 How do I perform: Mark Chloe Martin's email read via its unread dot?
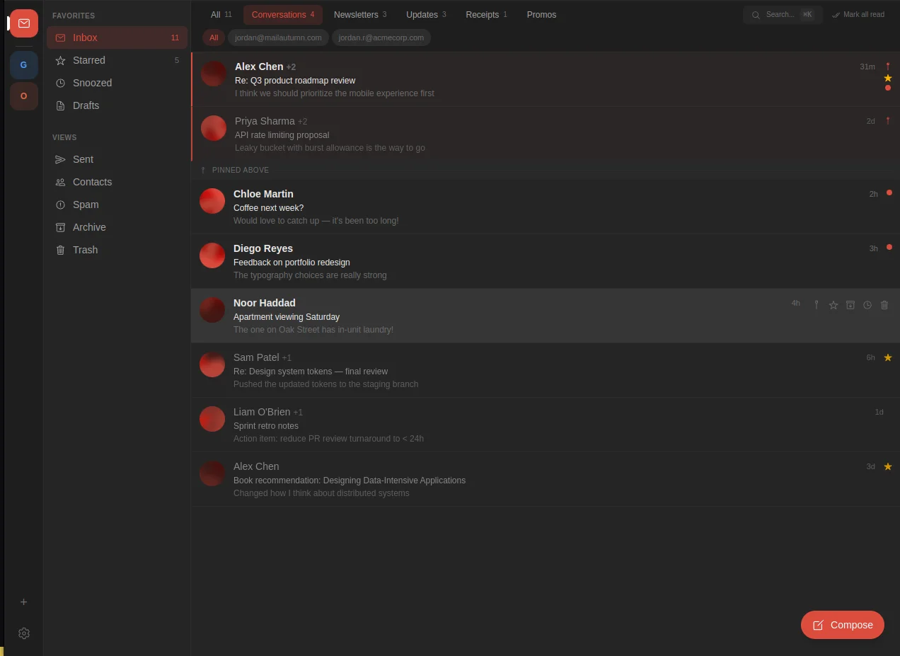pos(889,192)
